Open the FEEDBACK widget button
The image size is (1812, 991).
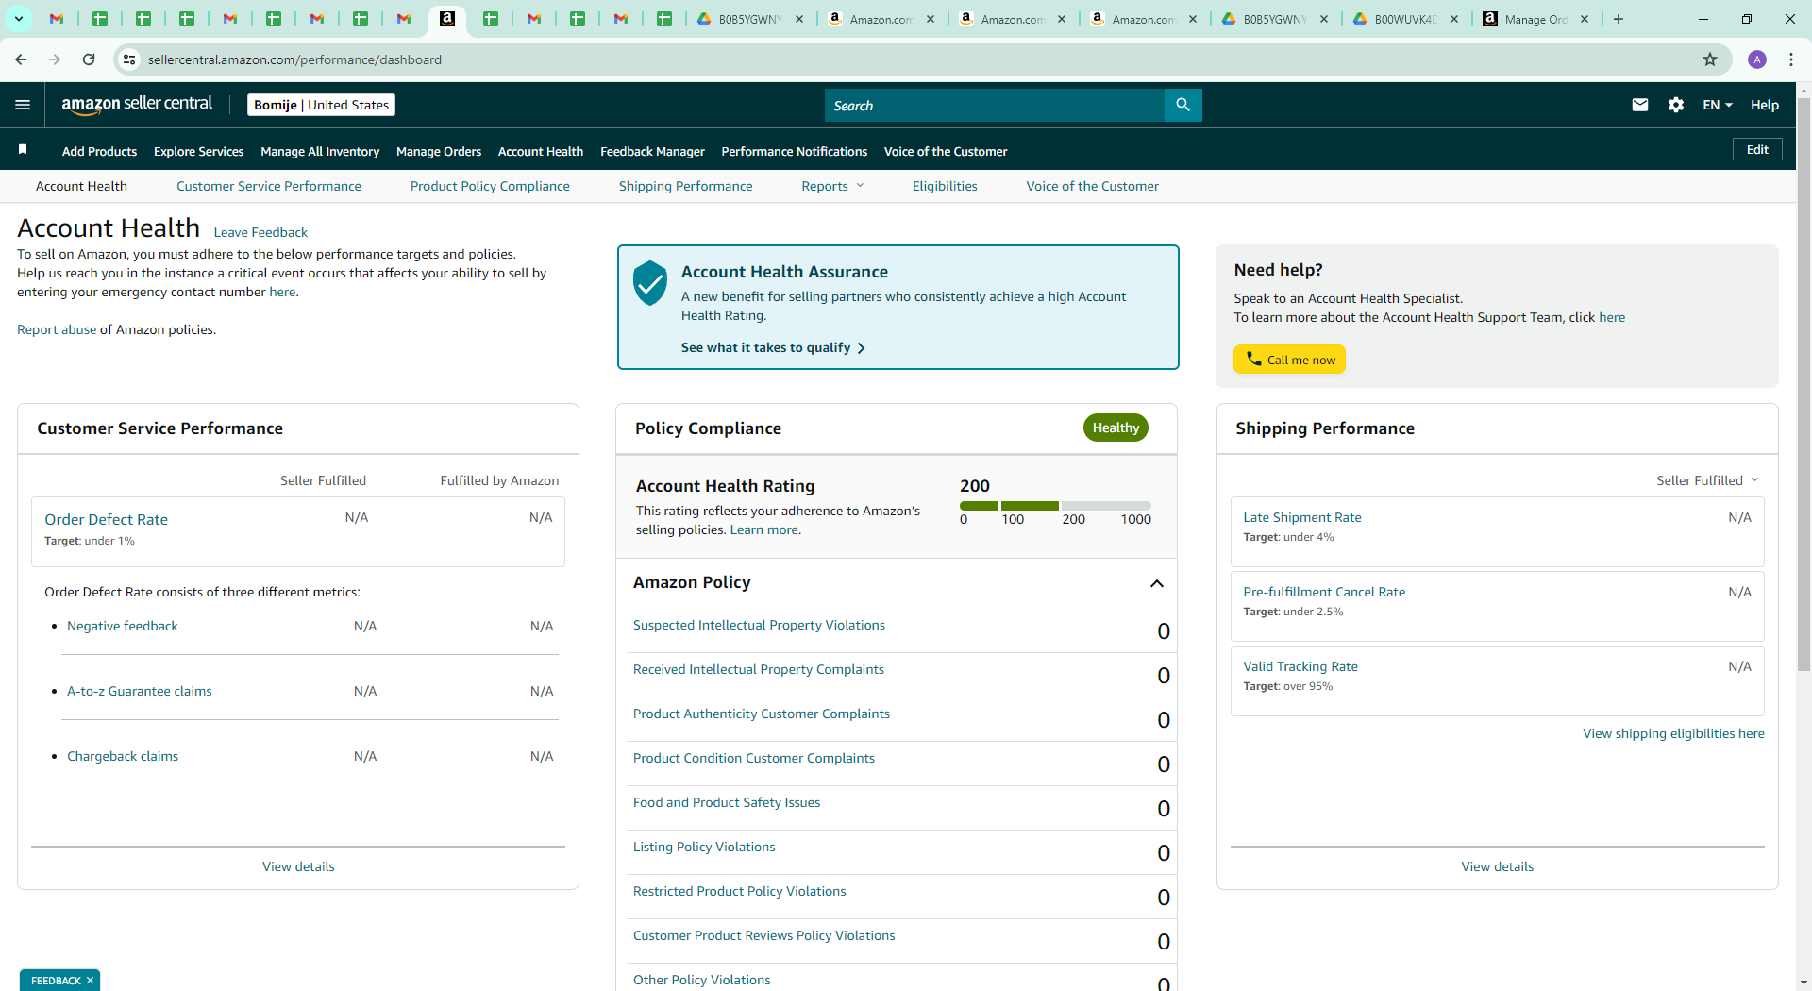[x=56, y=981]
